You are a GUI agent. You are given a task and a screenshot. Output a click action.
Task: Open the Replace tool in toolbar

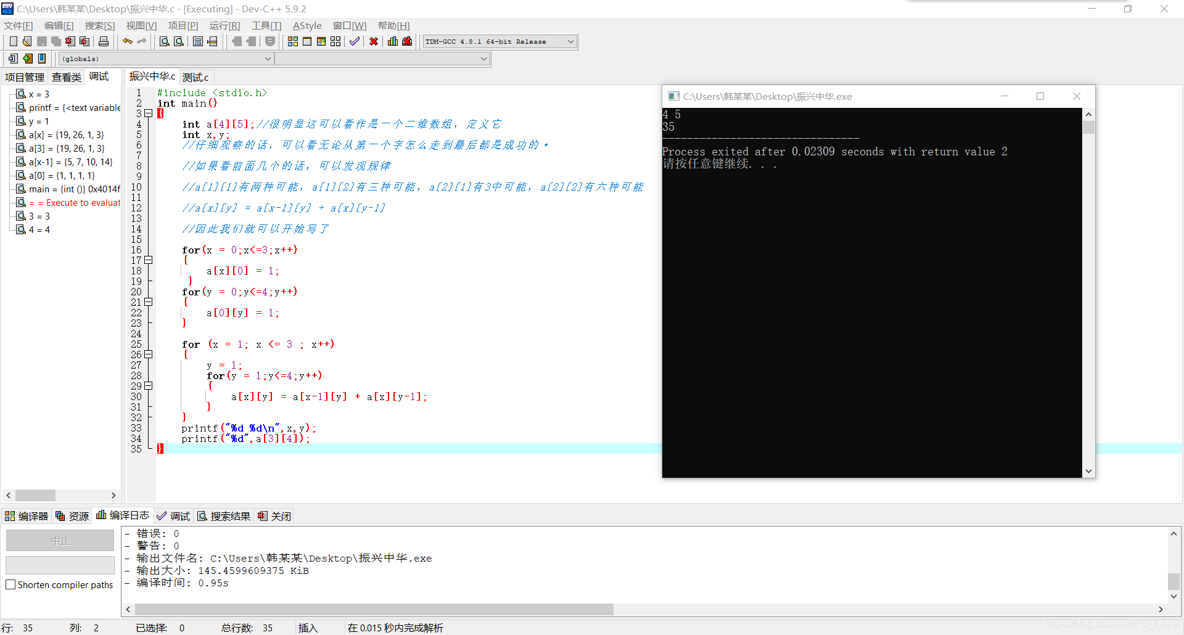point(179,41)
